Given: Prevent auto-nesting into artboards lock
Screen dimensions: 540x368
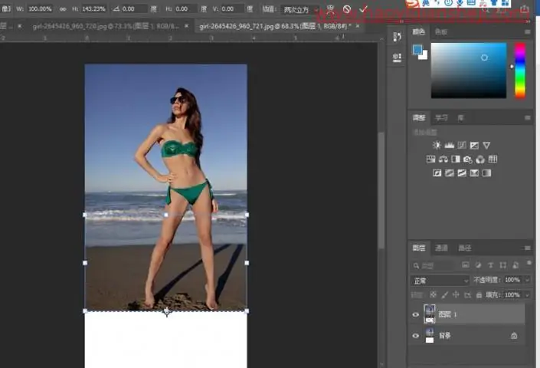Looking at the screenshot, I should [x=467, y=294].
